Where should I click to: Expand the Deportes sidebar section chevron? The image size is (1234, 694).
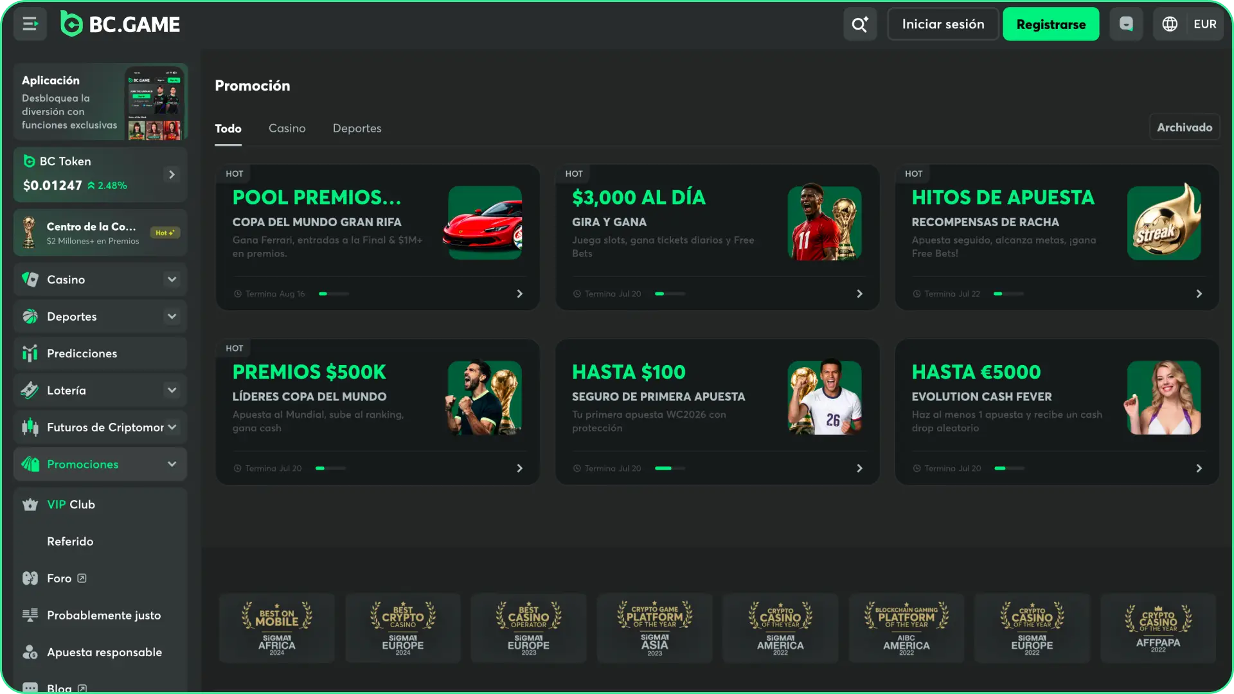point(172,316)
